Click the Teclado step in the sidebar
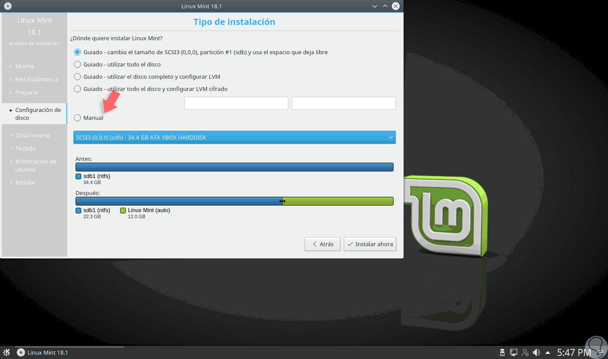The height and width of the screenshot is (359, 608). [x=25, y=148]
